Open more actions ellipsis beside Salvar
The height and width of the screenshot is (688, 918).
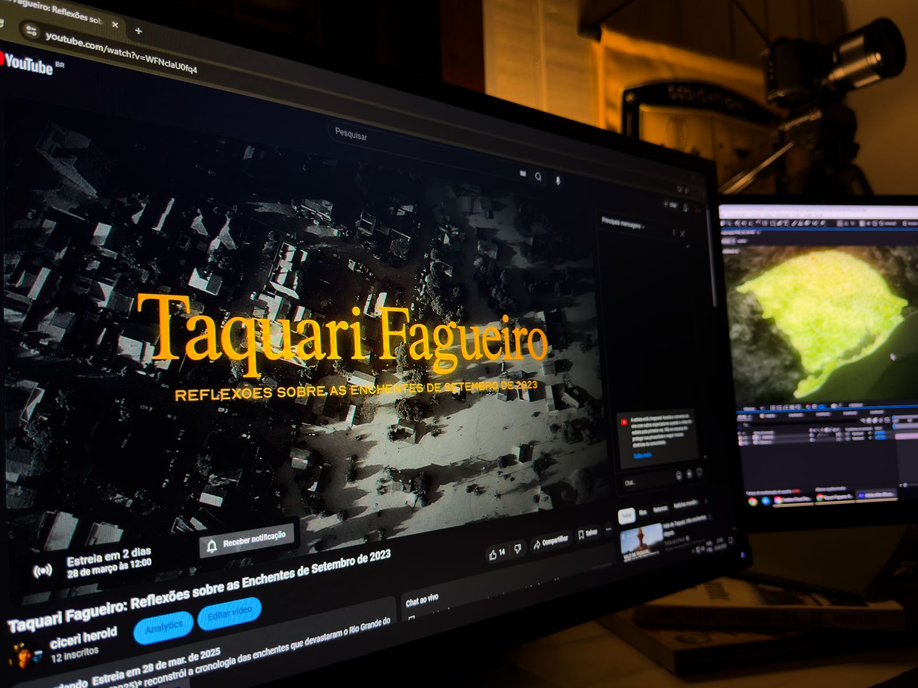point(608,529)
